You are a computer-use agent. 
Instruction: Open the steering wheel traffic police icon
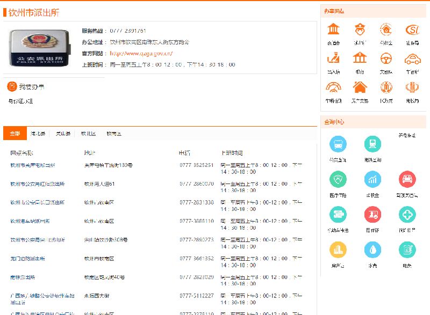click(386, 58)
